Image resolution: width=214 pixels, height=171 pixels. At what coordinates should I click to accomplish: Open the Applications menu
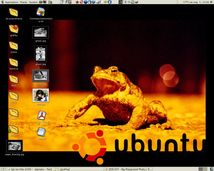point(12,2)
